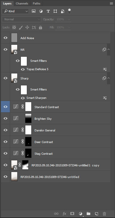The width and height of the screenshot is (115, 218).
Task: Select the Stag Contrast layer mask thumbnail
Action: 28,153
